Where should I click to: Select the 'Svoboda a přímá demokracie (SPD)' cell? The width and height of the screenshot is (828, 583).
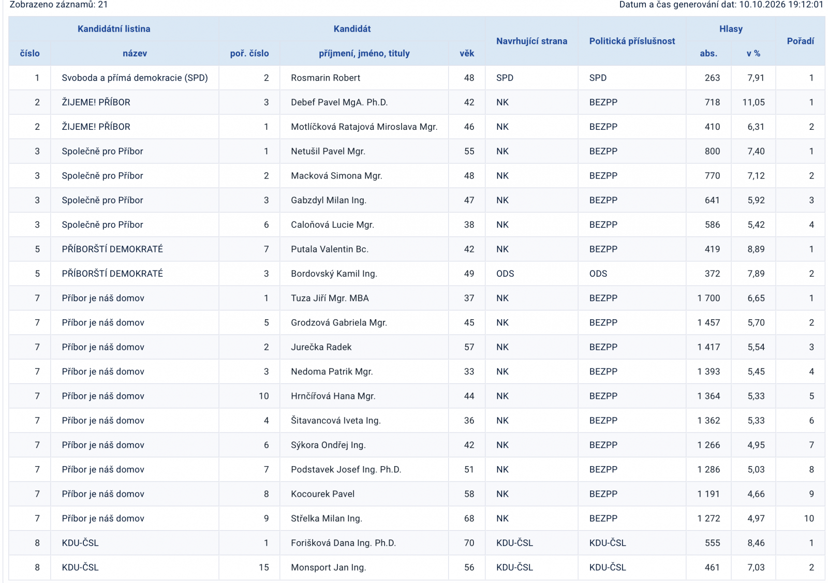coord(135,78)
